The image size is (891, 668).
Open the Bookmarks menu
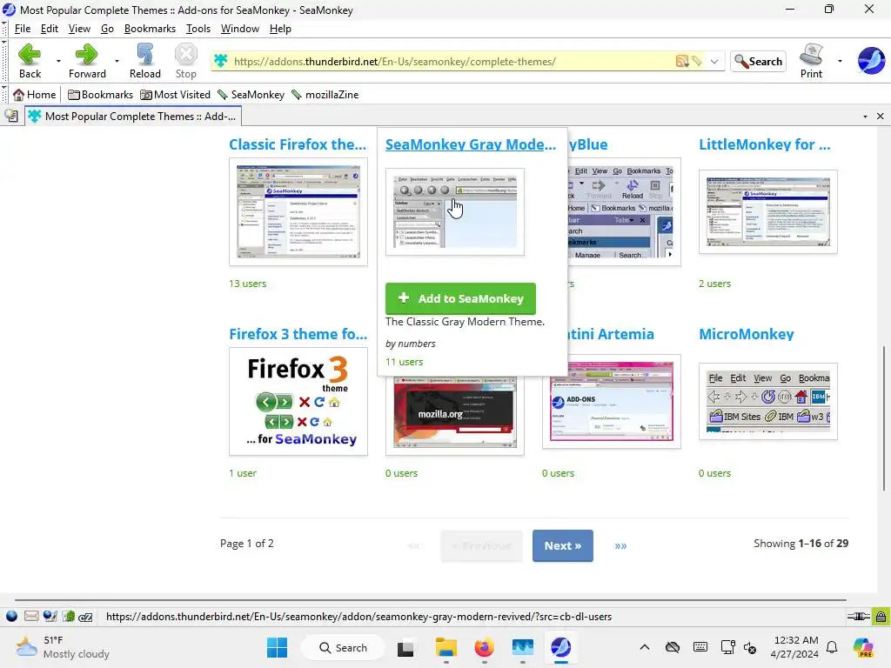point(150,29)
